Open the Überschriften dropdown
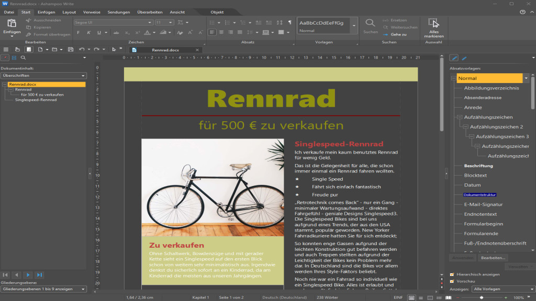The width and height of the screenshot is (536, 301). 43,76
